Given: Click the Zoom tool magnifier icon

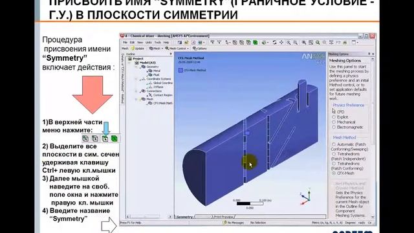Looking at the screenshot, I should [x=289, y=42].
